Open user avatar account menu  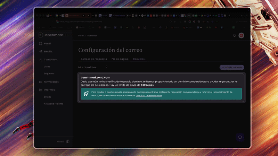241,35
